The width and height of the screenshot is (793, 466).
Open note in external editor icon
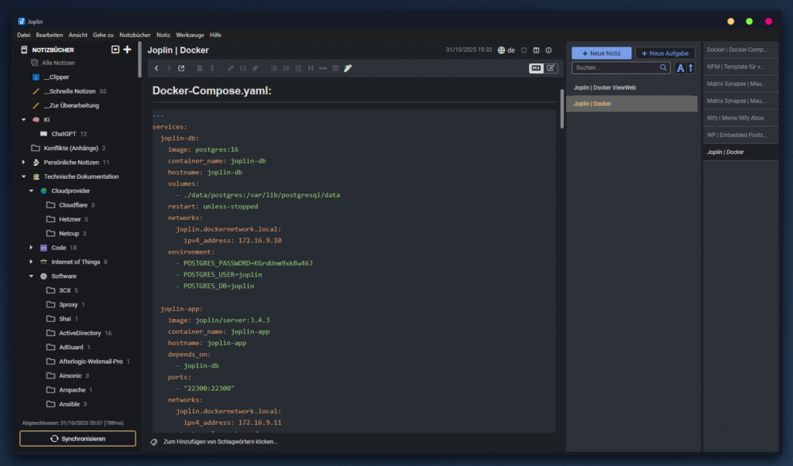click(181, 68)
